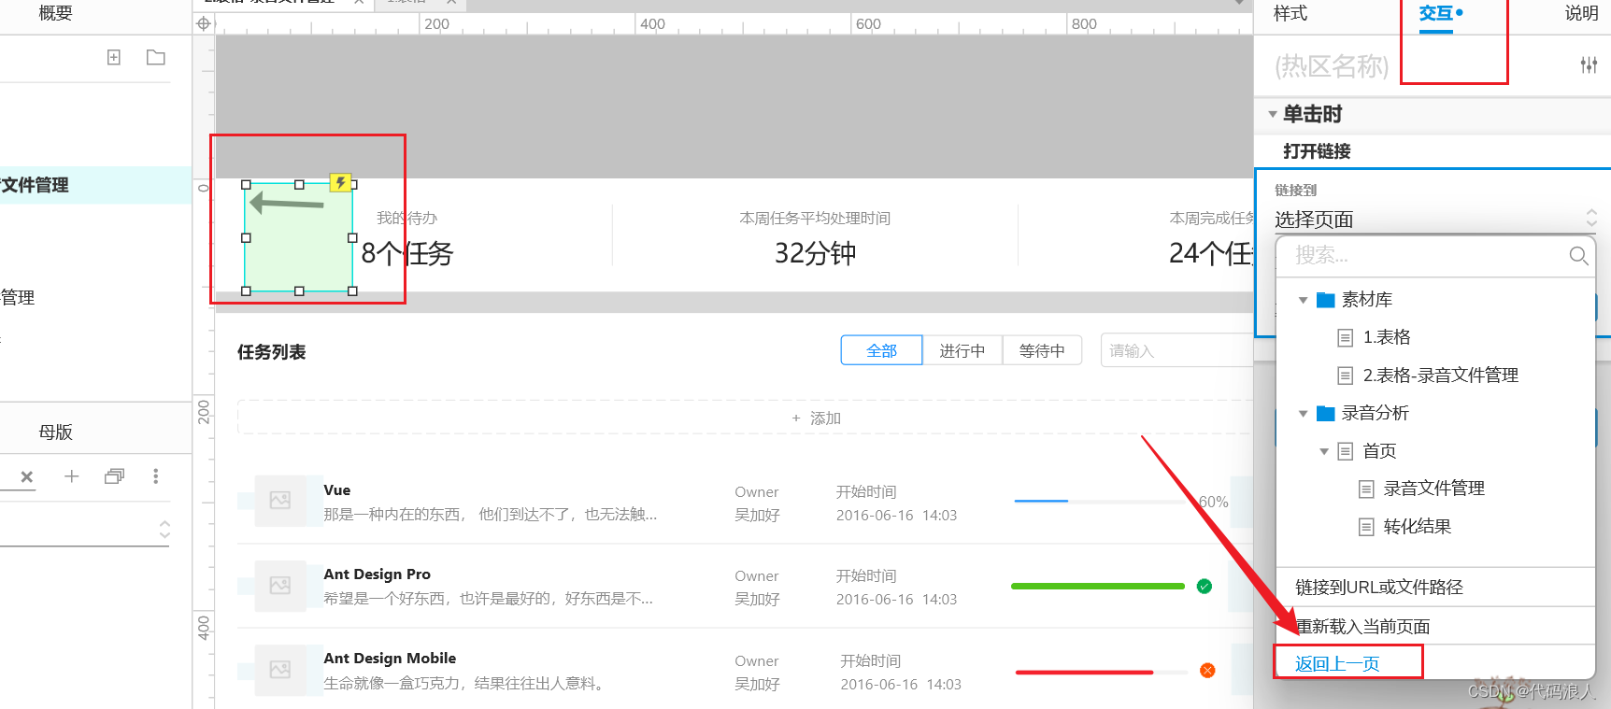The width and height of the screenshot is (1611, 709).
Task: Click the orange error status icon
Action: tap(1207, 671)
